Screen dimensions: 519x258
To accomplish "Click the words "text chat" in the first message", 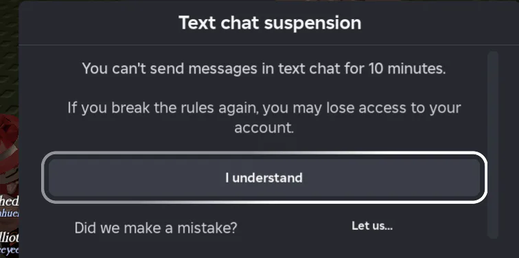I will [309, 69].
